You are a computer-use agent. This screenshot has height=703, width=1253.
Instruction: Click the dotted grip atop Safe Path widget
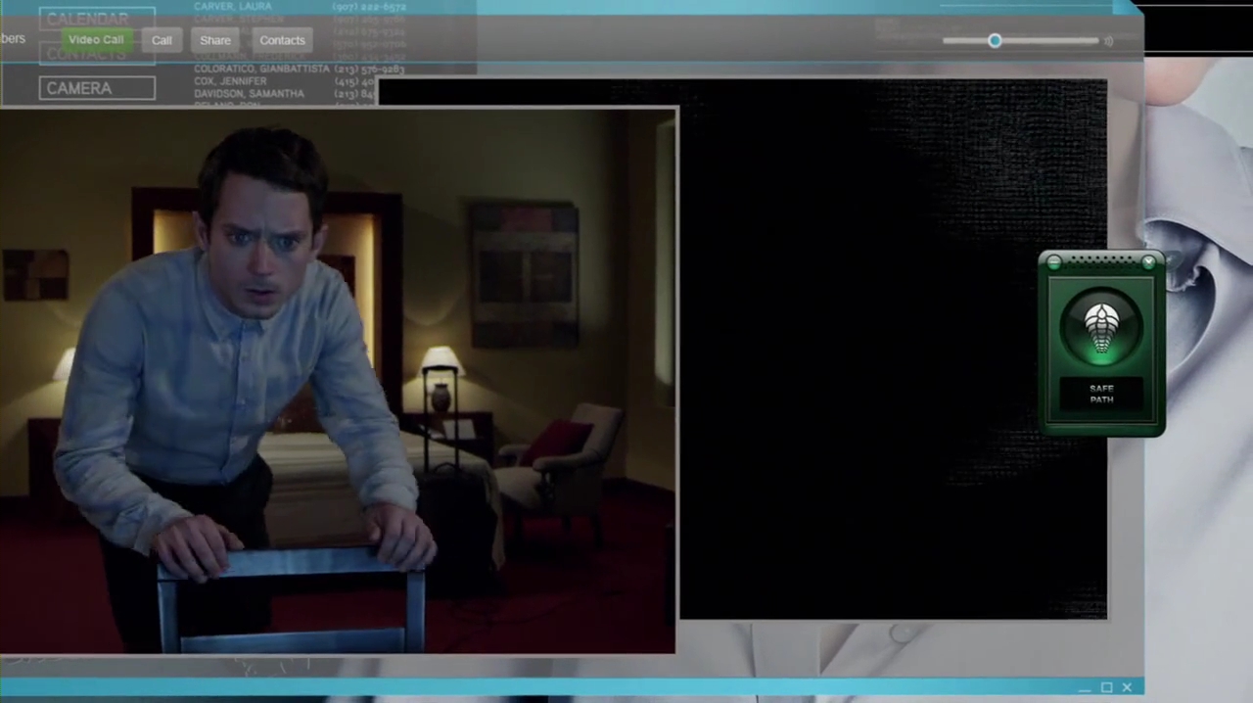pos(1101,260)
